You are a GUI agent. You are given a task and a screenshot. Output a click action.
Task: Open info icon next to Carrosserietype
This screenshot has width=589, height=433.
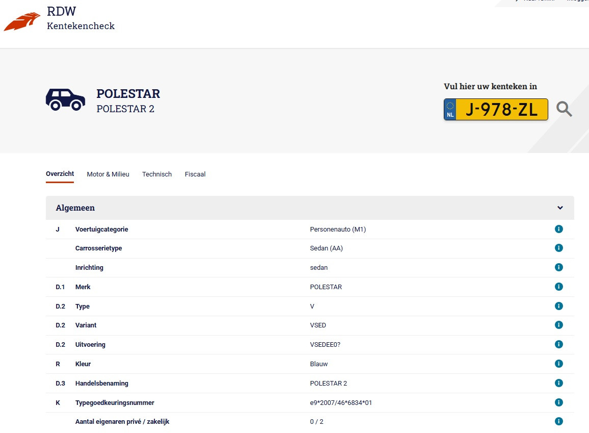(x=559, y=248)
